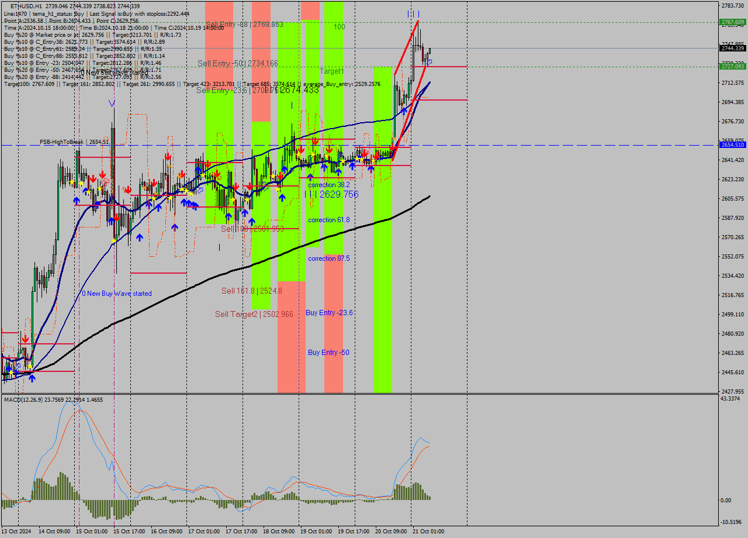Screen dimensions: 748x538
Task: Click the '17 Oct 01:00' time axis label
Action: click(x=204, y=532)
